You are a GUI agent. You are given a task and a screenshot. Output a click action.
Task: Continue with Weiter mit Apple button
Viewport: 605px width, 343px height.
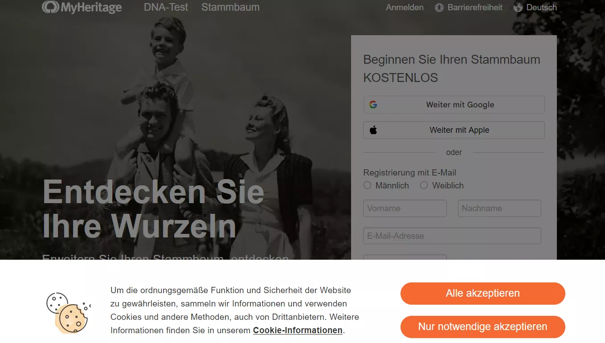click(454, 130)
